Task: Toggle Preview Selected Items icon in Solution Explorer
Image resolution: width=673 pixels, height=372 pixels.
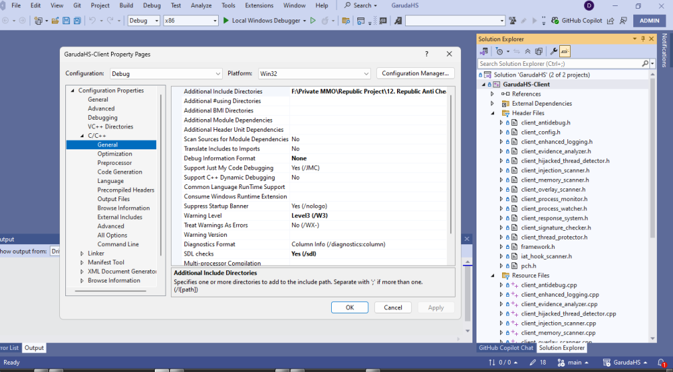Action: [565, 52]
